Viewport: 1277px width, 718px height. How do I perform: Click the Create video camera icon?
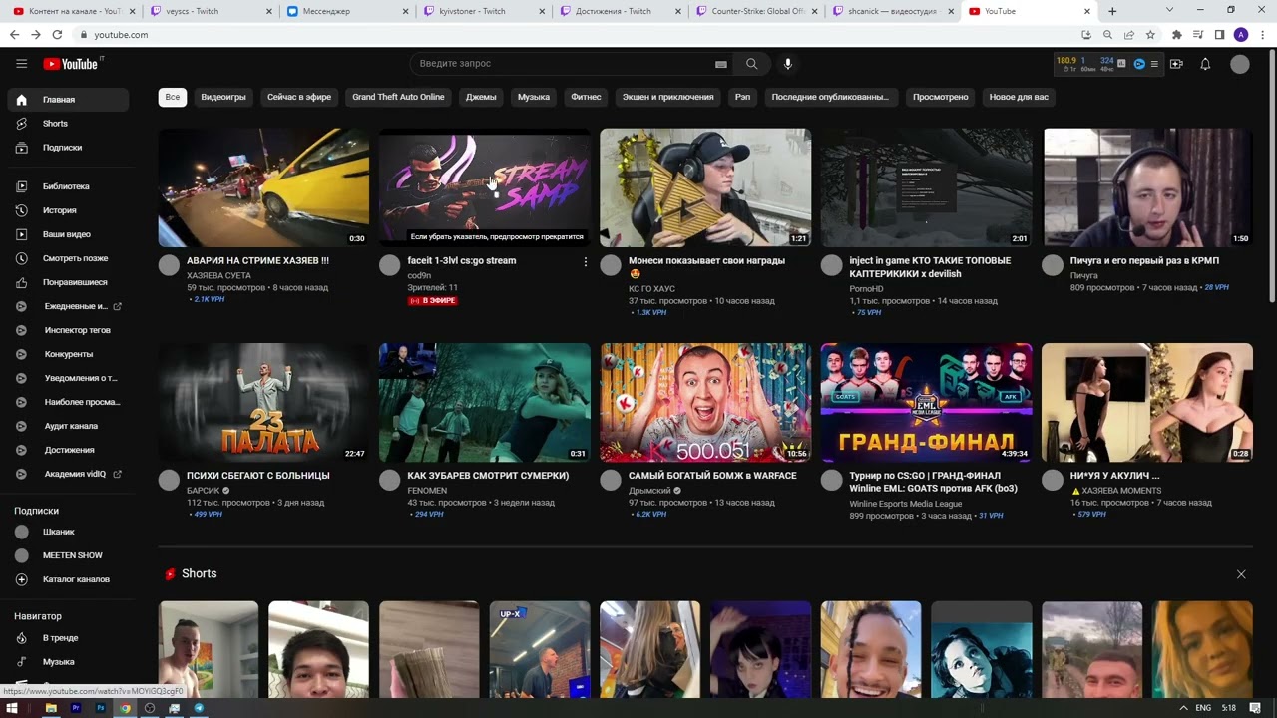pyautogui.click(x=1176, y=64)
